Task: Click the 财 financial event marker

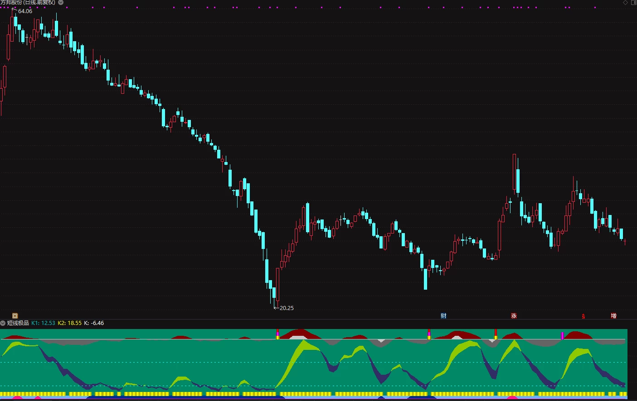Action: pos(443,316)
